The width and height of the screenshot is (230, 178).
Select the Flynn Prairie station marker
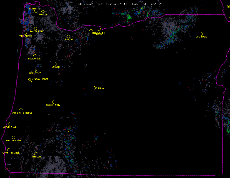point(9,150)
